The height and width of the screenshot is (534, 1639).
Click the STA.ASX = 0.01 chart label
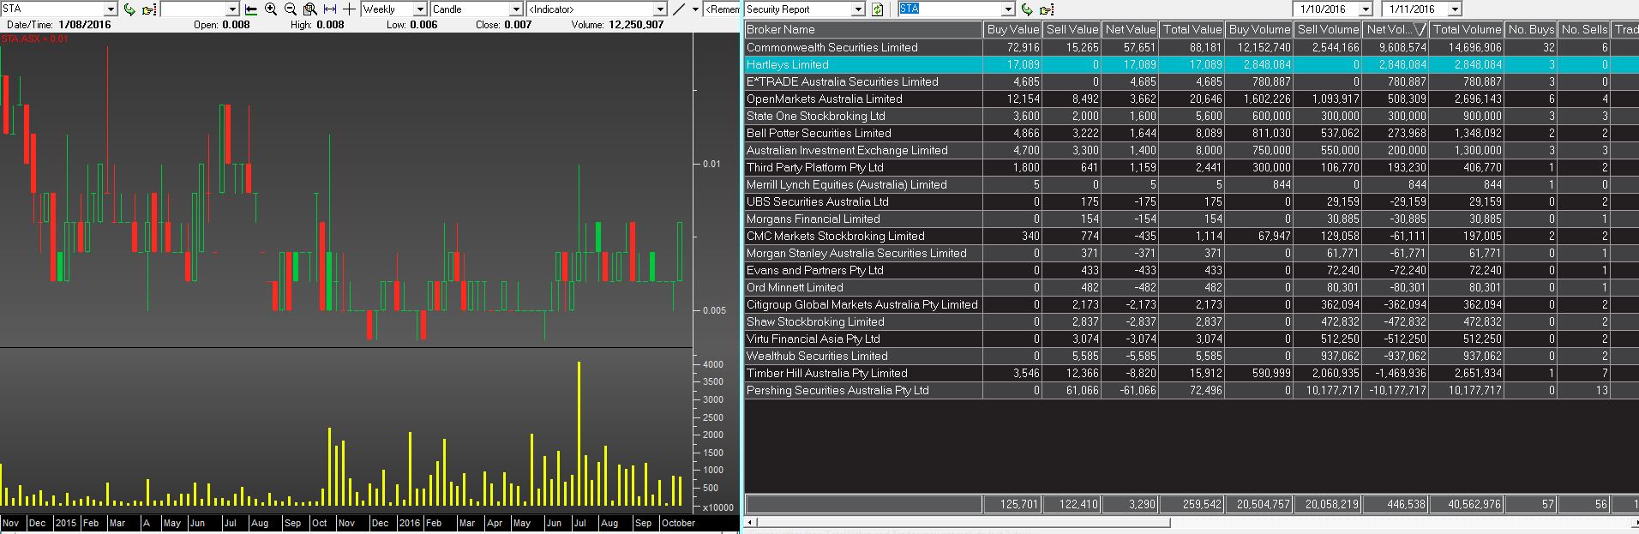point(35,39)
